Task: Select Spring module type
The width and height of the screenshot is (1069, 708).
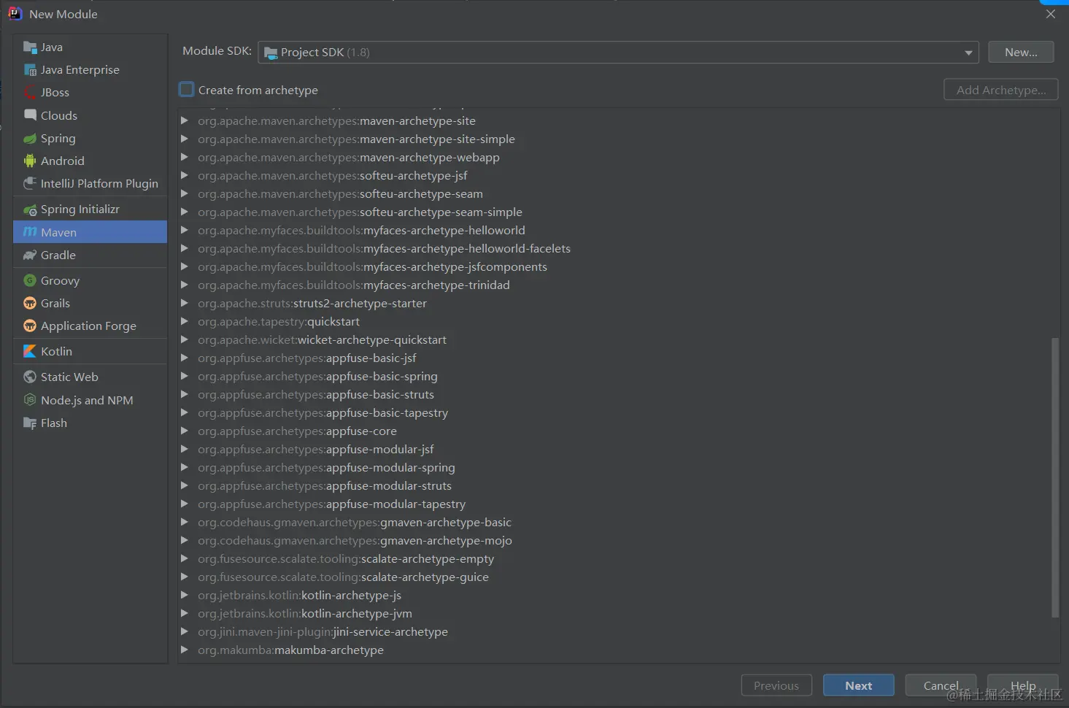Action: [x=90, y=139]
